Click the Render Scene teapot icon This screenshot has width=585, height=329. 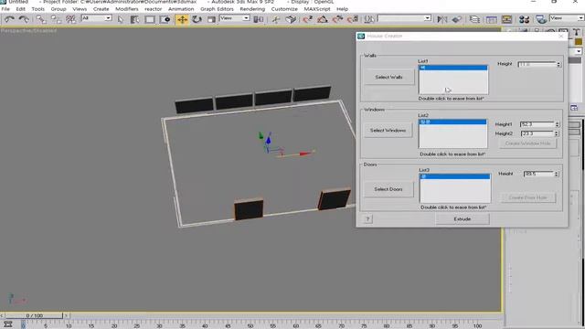click(x=541, y=19)
